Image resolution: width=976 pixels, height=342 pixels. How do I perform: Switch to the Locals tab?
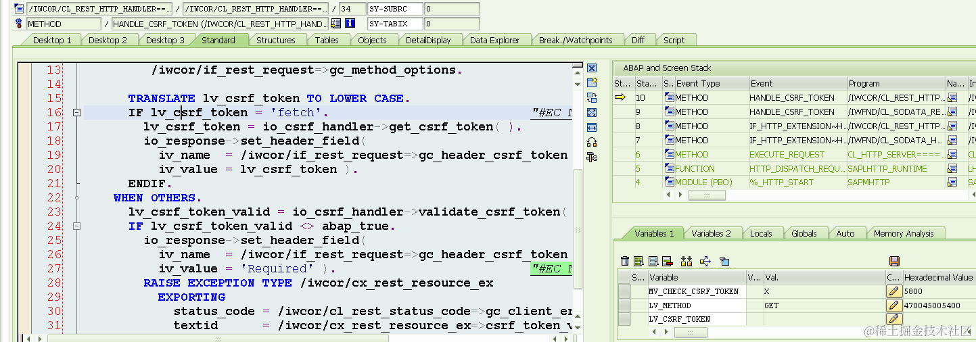point(761,233)
